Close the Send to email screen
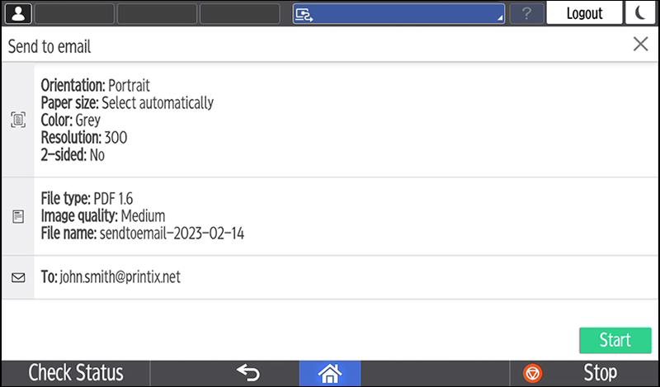The image size is (660, 387). (x=640, y=45)
